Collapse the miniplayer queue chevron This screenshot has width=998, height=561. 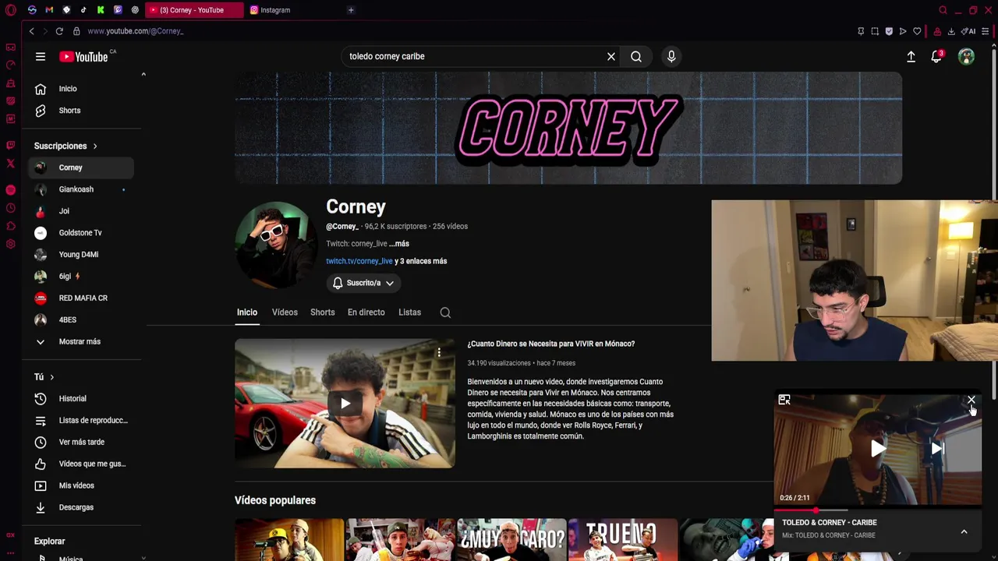[964, 531]
